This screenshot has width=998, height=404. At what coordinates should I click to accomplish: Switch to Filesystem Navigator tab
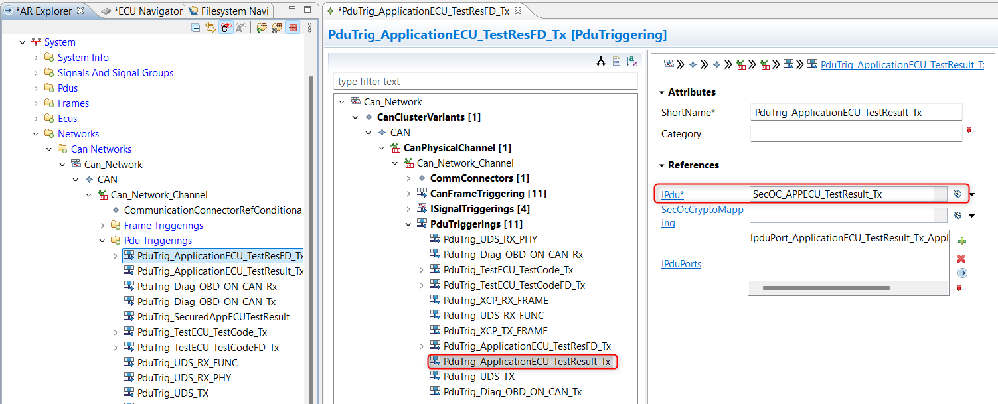pyautogui.click(x=229, y=11)
